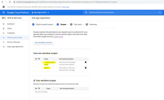This screenshot has height=100, width=164.
Task: Sort non-sensitive scopes by API arrow
Action: point(39,59)
